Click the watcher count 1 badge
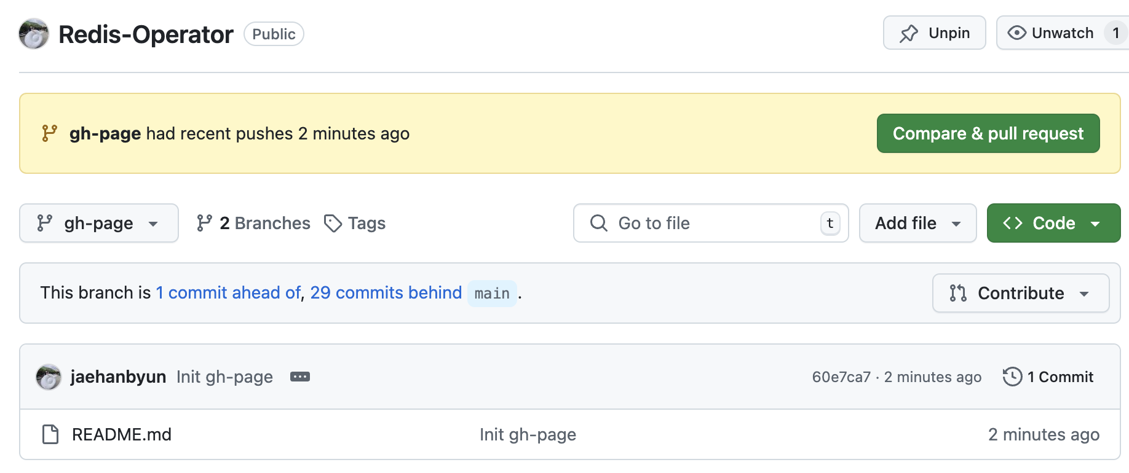 tap(1115, 33)
